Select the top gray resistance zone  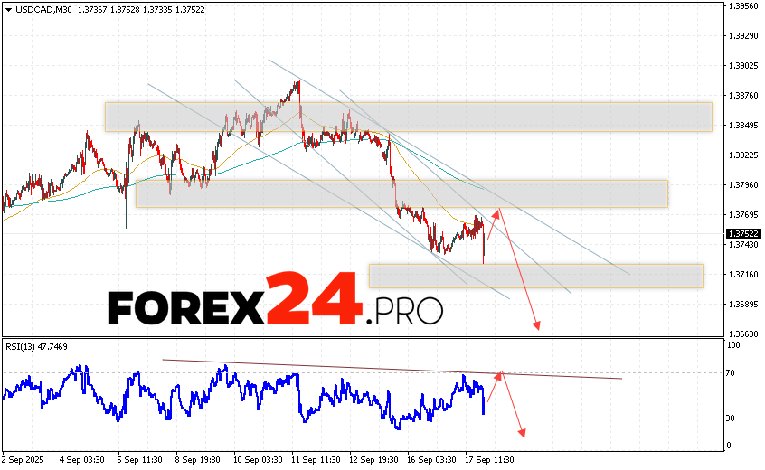pos(407,117)
